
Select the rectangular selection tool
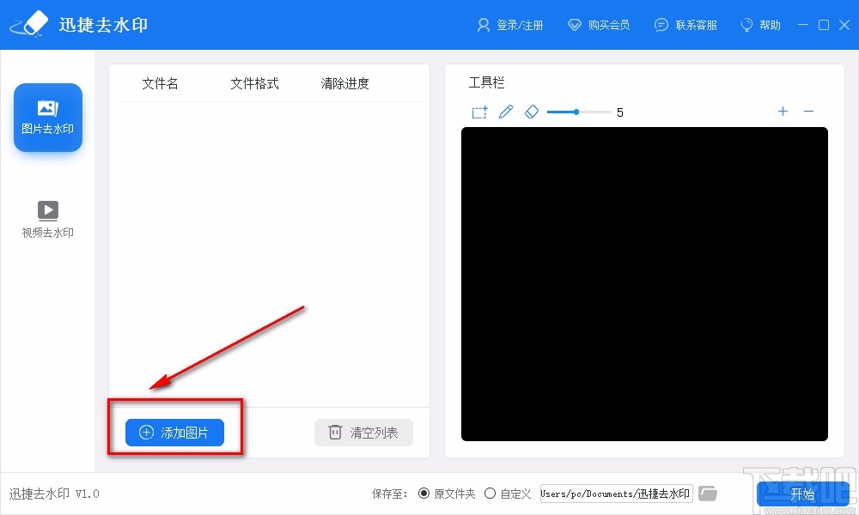tap(479, 112)
